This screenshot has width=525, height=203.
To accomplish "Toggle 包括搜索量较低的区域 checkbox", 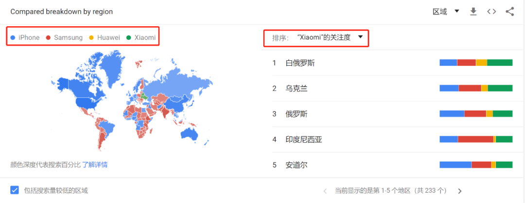I will 15,190.
